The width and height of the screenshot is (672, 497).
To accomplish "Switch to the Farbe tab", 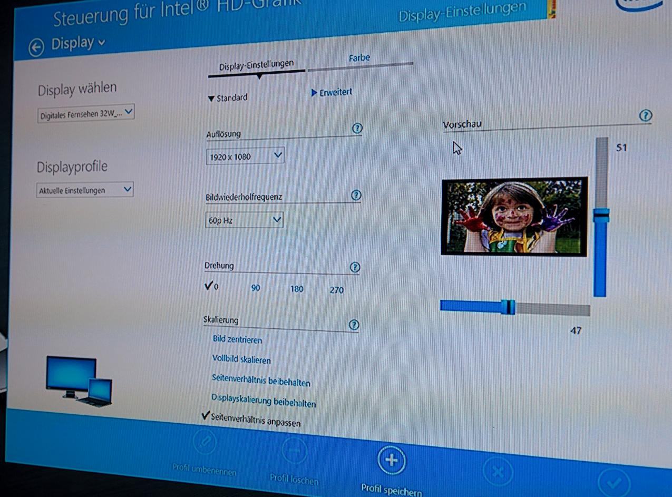I will tap(359, 58).
